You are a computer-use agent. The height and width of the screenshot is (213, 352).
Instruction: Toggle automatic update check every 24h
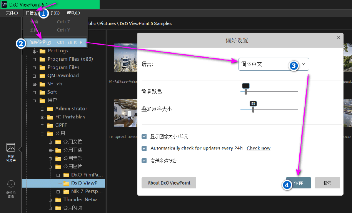144,148
